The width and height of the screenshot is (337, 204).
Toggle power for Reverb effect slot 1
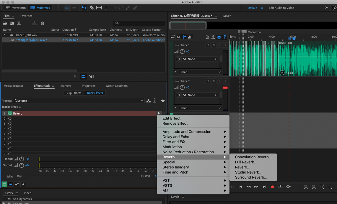pos(10,113)
